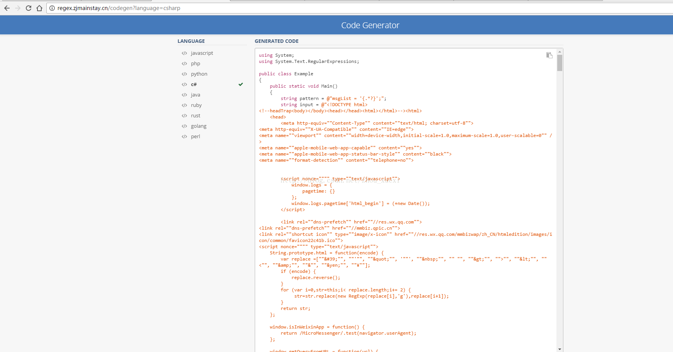Image resolution: width=673 pixels, height=352 pixels.
Task: Click the scroll down arrow of code panel
Action: (560, 349)
